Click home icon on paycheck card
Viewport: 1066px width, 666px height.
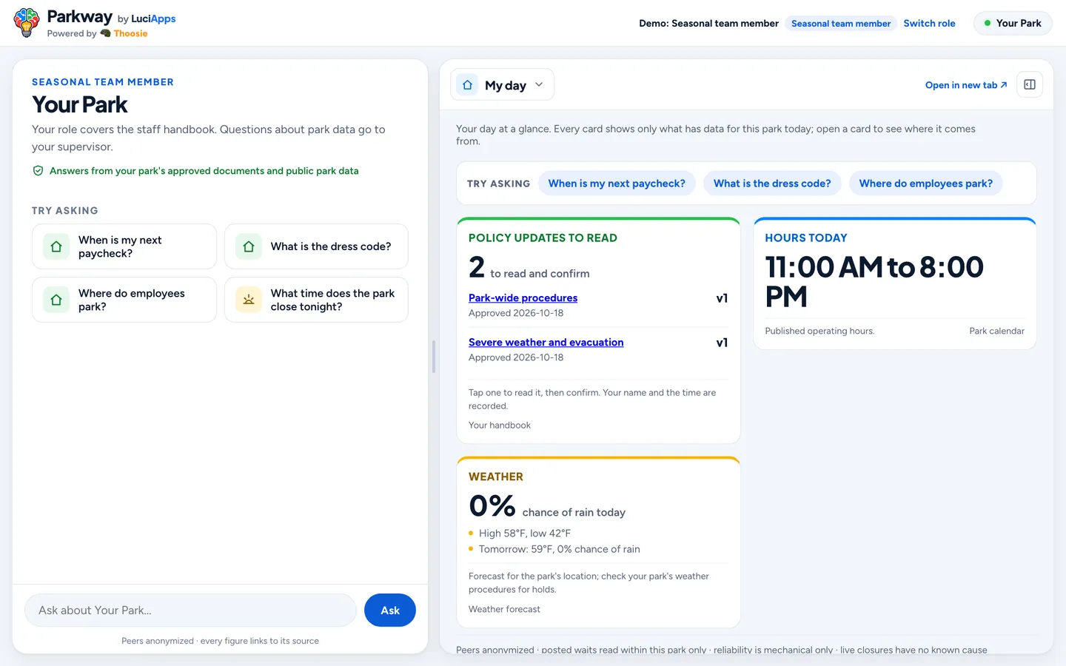56,246
